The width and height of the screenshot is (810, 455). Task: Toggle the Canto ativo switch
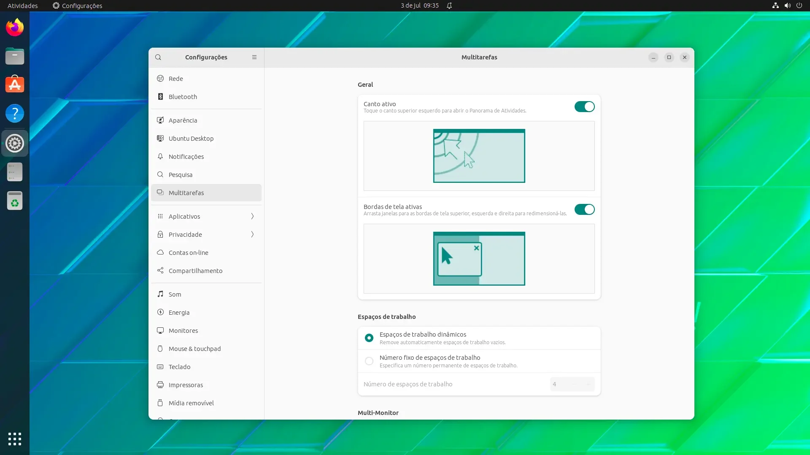584,107
